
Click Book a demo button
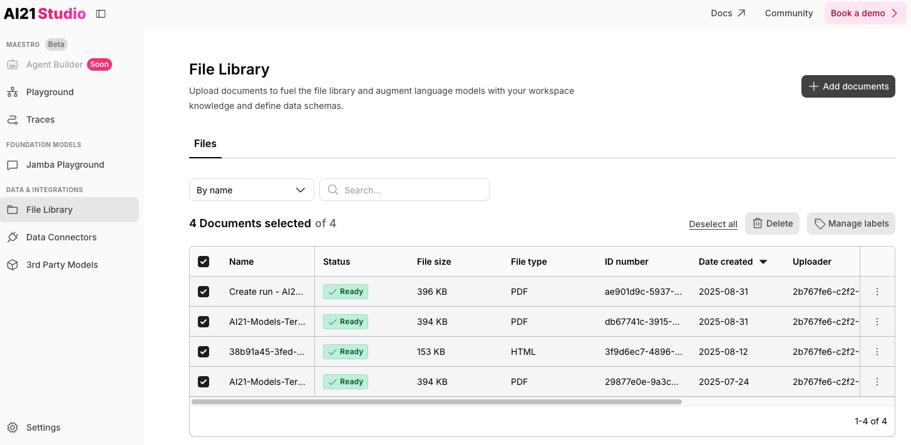865,13
